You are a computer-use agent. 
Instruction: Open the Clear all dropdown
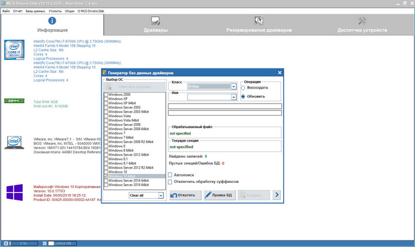coord(161,195)
